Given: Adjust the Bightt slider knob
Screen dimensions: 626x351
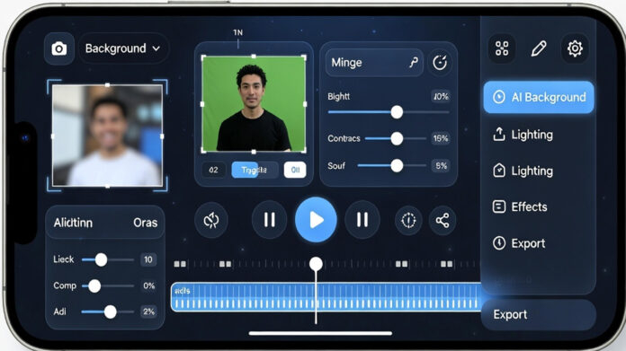Looking at the screenshot, I should tap(397, 112).
